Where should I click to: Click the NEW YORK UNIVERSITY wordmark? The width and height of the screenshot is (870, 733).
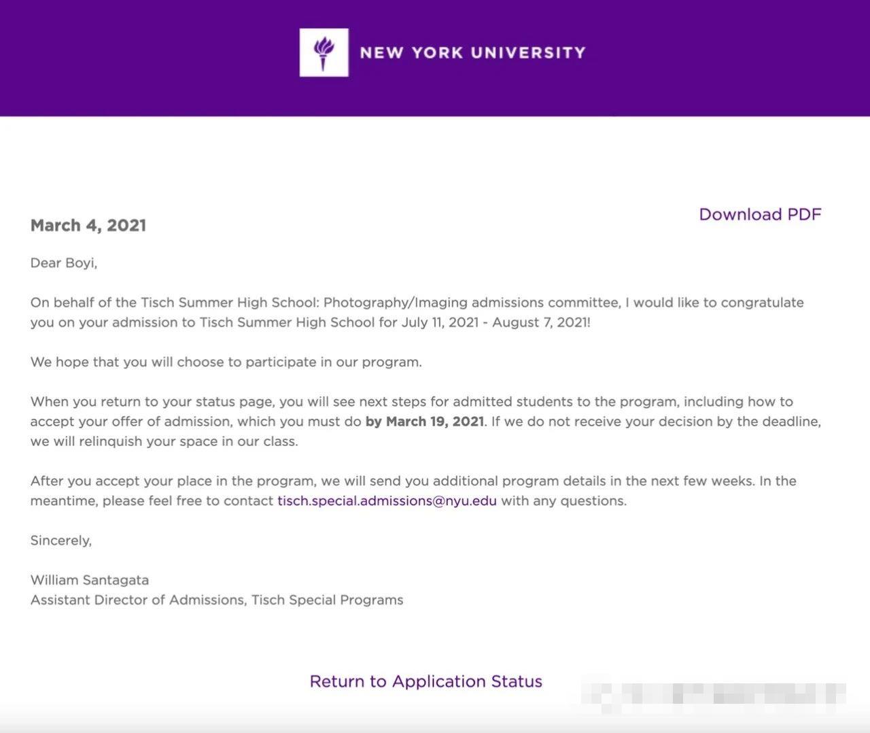tap(472, 53)
